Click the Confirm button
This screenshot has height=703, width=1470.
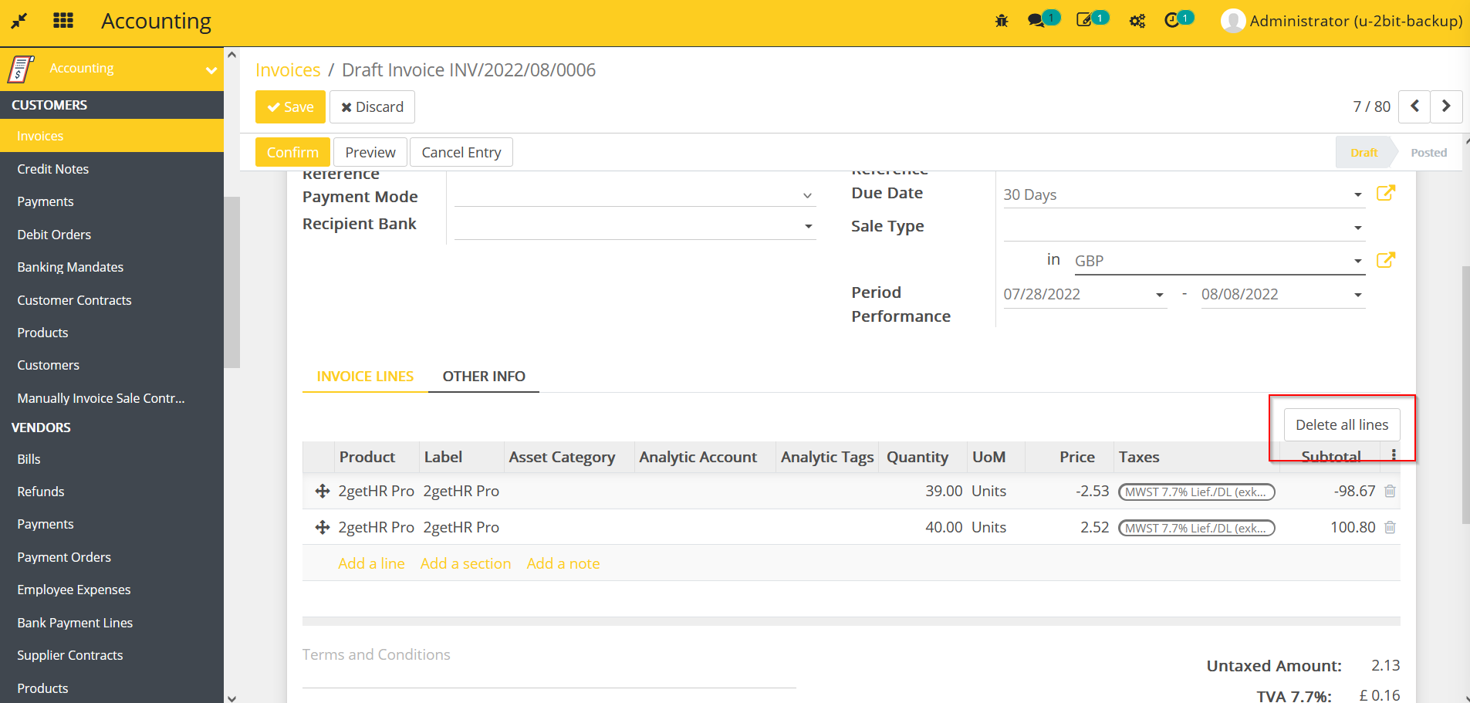(x=292, y=153)
